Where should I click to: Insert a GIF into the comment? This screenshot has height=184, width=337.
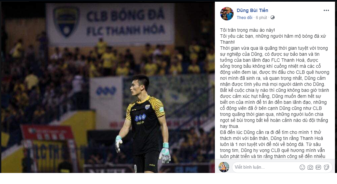(318, 167)
